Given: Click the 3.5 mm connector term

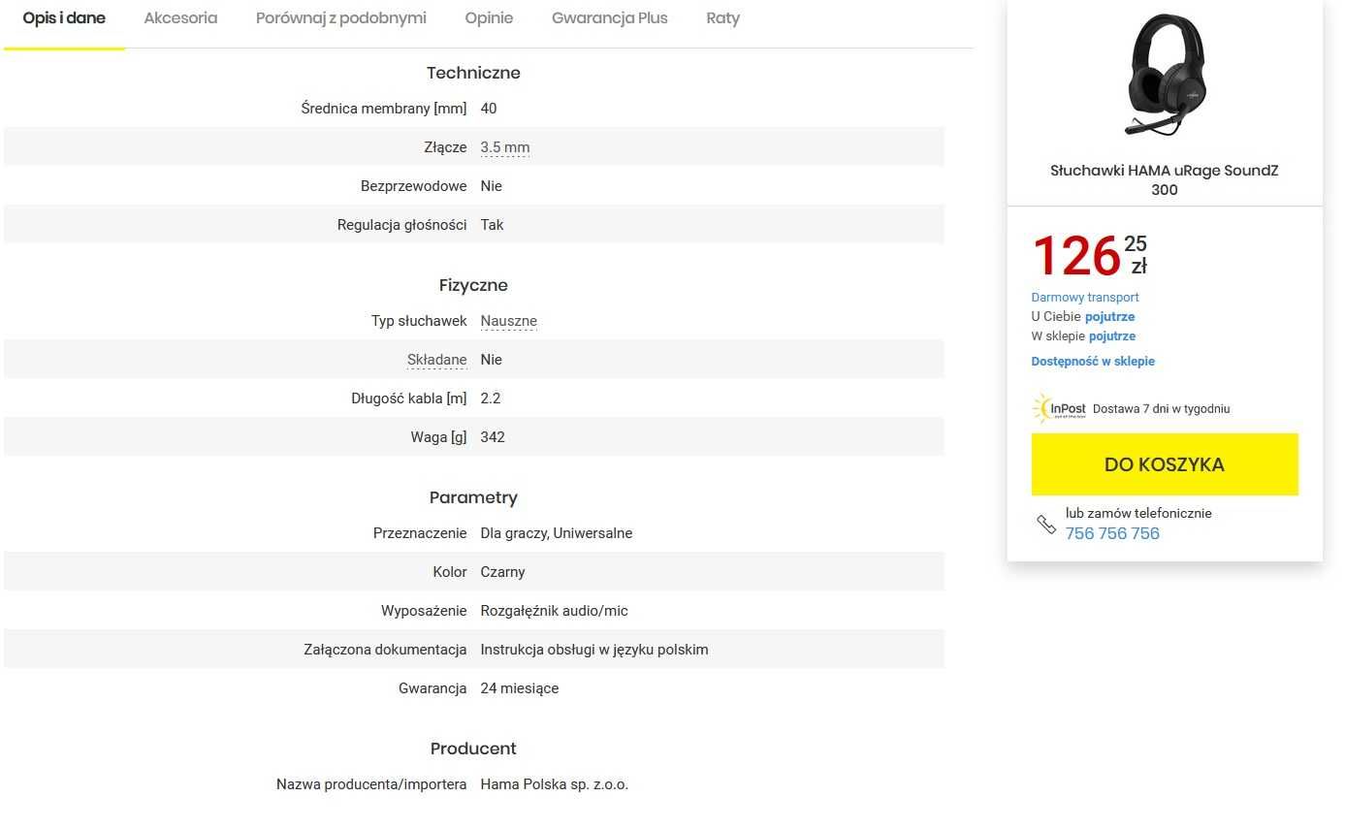Looking at the screenshot, I should (x=505, y=147).
